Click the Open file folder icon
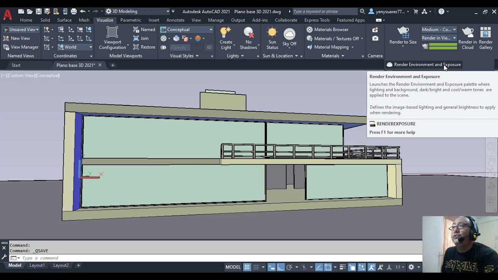Viewport: 498px width, 280px height. point(30,12)
